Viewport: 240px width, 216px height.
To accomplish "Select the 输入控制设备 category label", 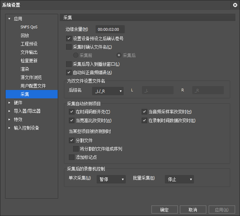I will tap(26, 128).
